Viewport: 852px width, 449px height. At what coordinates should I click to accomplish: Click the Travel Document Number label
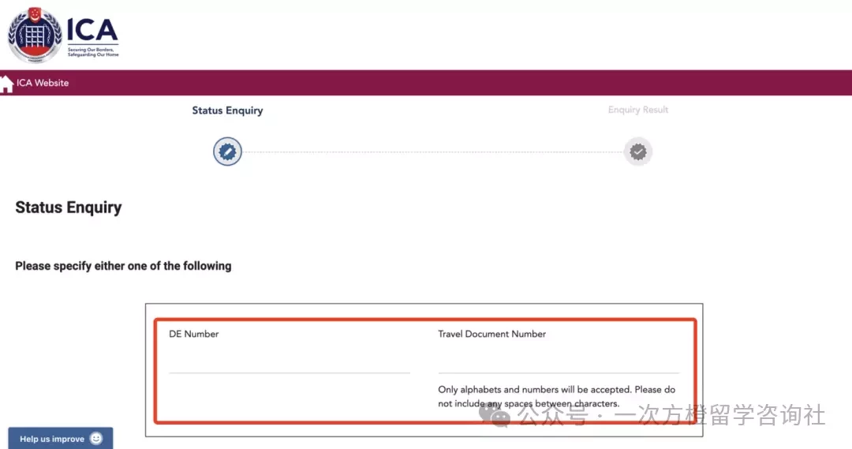pos(491,334)
